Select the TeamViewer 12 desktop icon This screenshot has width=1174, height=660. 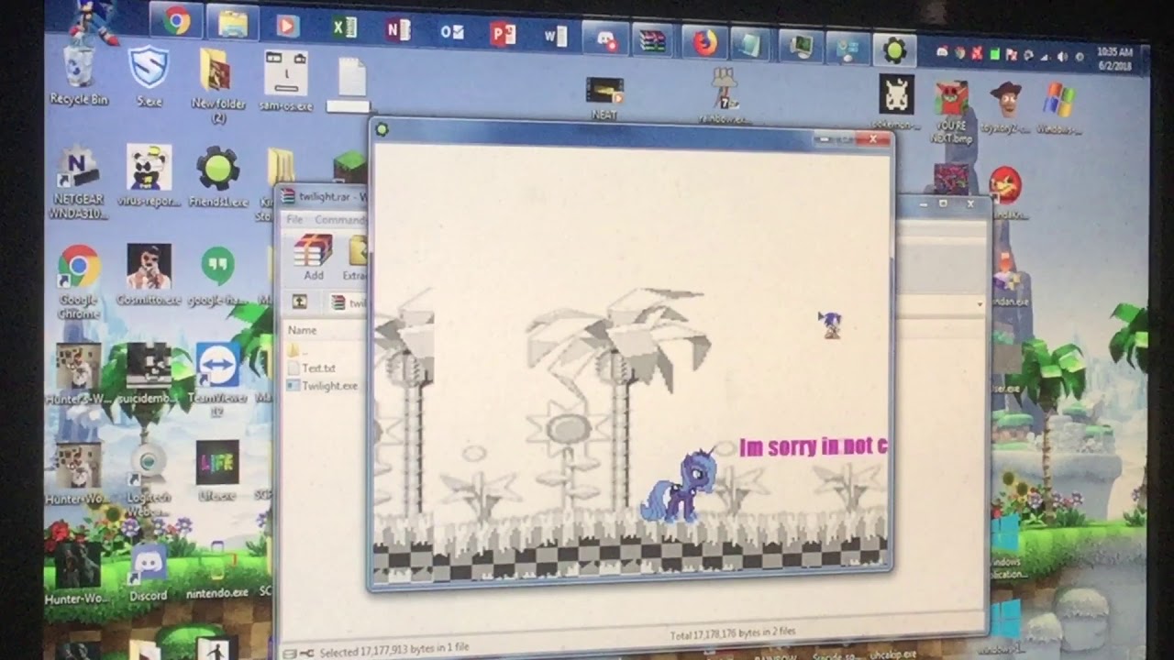[x=218, y=378]
